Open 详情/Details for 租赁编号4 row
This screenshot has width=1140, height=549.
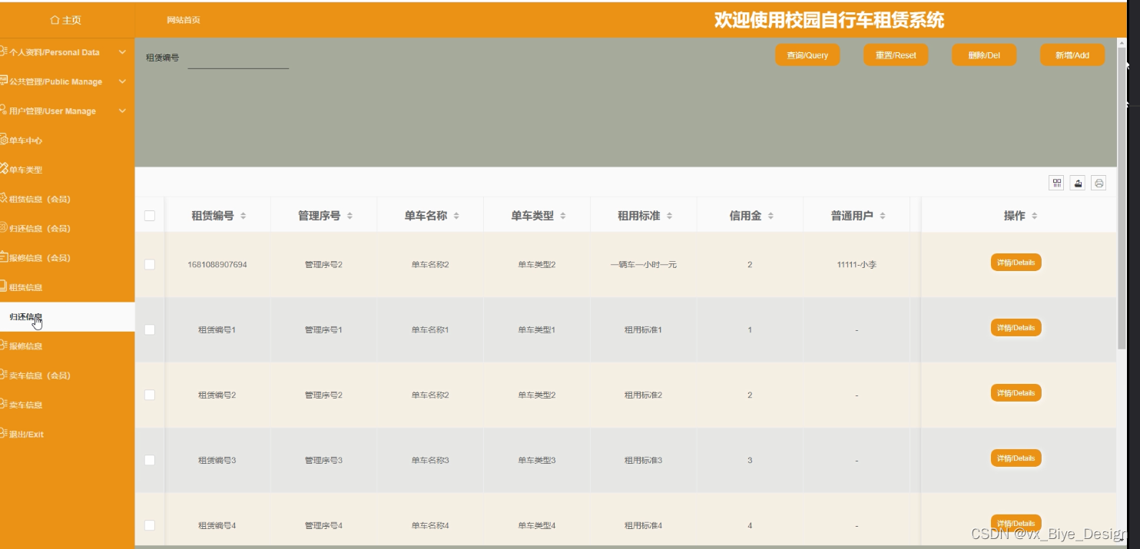tap(1016, 523)
